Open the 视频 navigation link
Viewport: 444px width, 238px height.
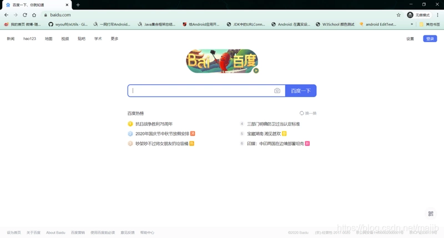point(65,39)
